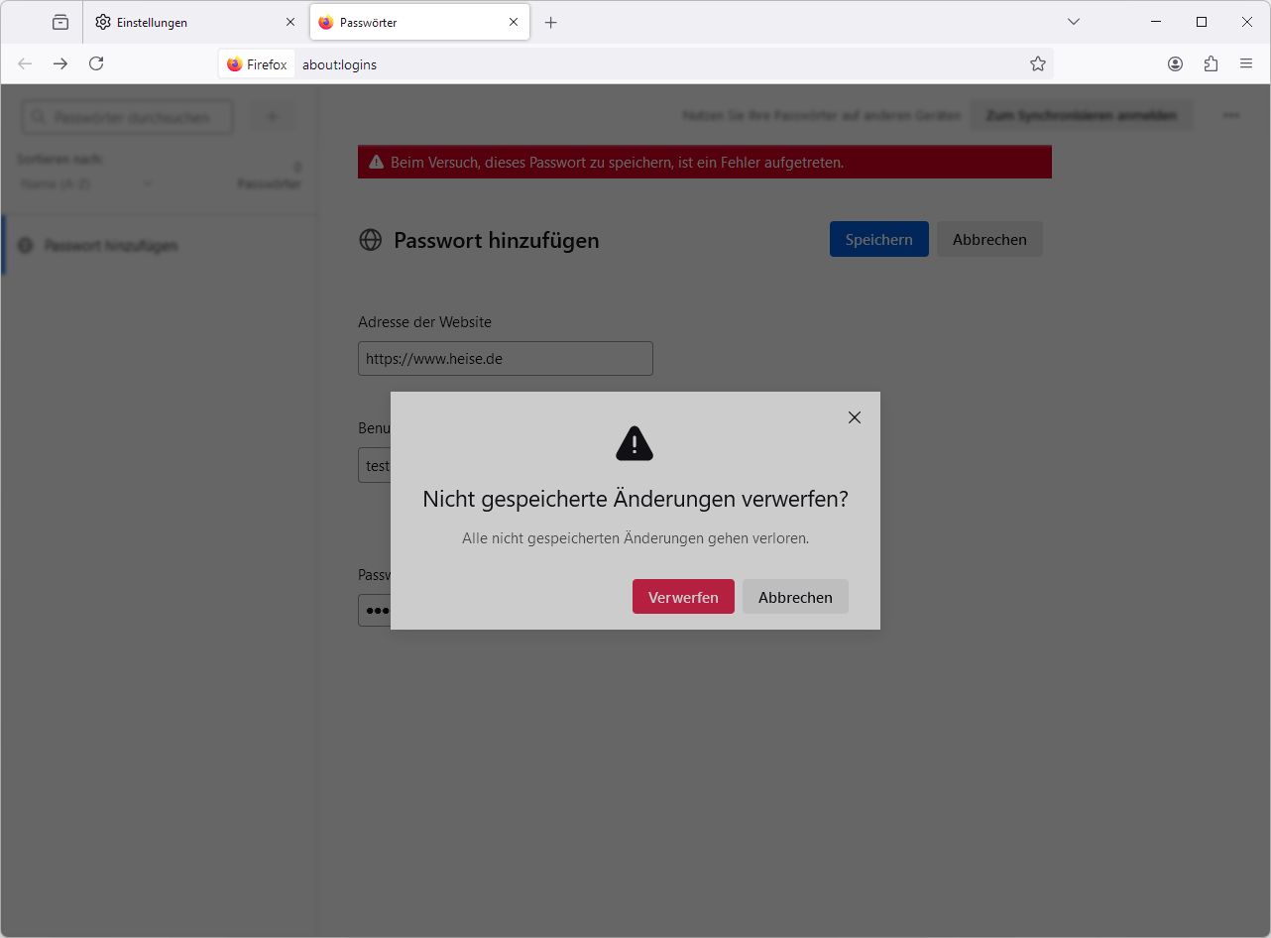Click the Speichern button
Screen dimensions: 1271x938
click(x=878, y=239)
